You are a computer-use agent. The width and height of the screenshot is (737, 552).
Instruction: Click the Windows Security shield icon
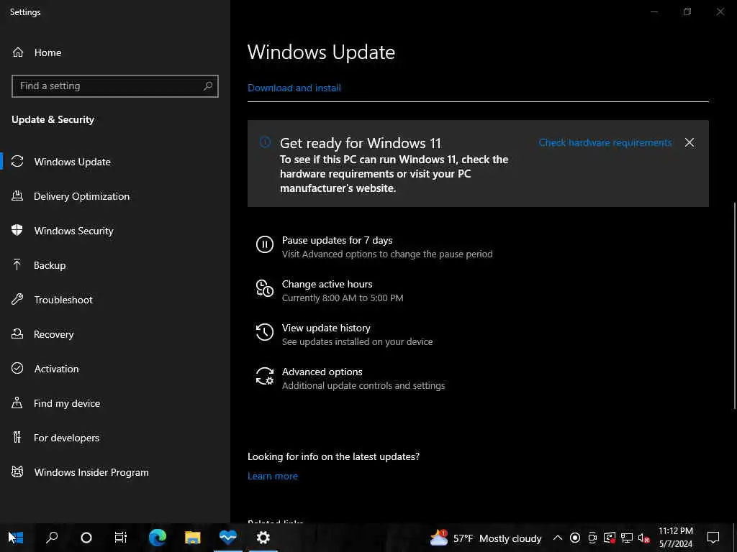(17, 231)
